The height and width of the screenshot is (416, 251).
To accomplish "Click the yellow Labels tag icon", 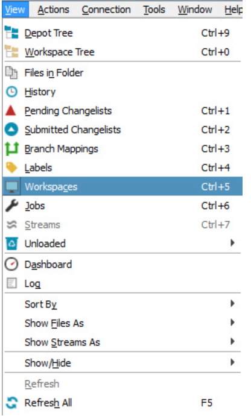I will click(x=11, y=168).
